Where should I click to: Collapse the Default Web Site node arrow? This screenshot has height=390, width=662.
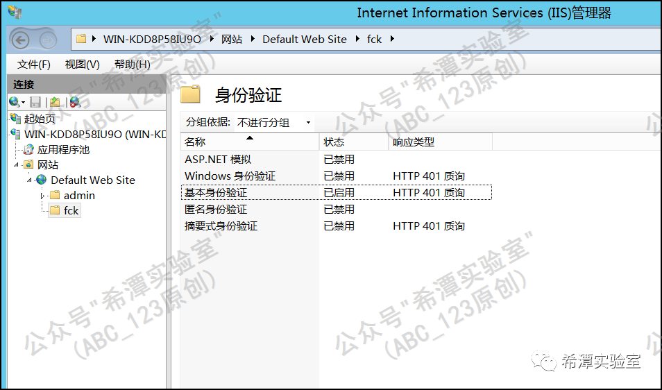pos(30,180)
